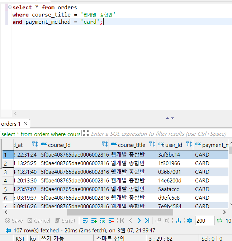Sort or filter the course_id column
This screenshot has height=241, width=232.
pos(105,144)
